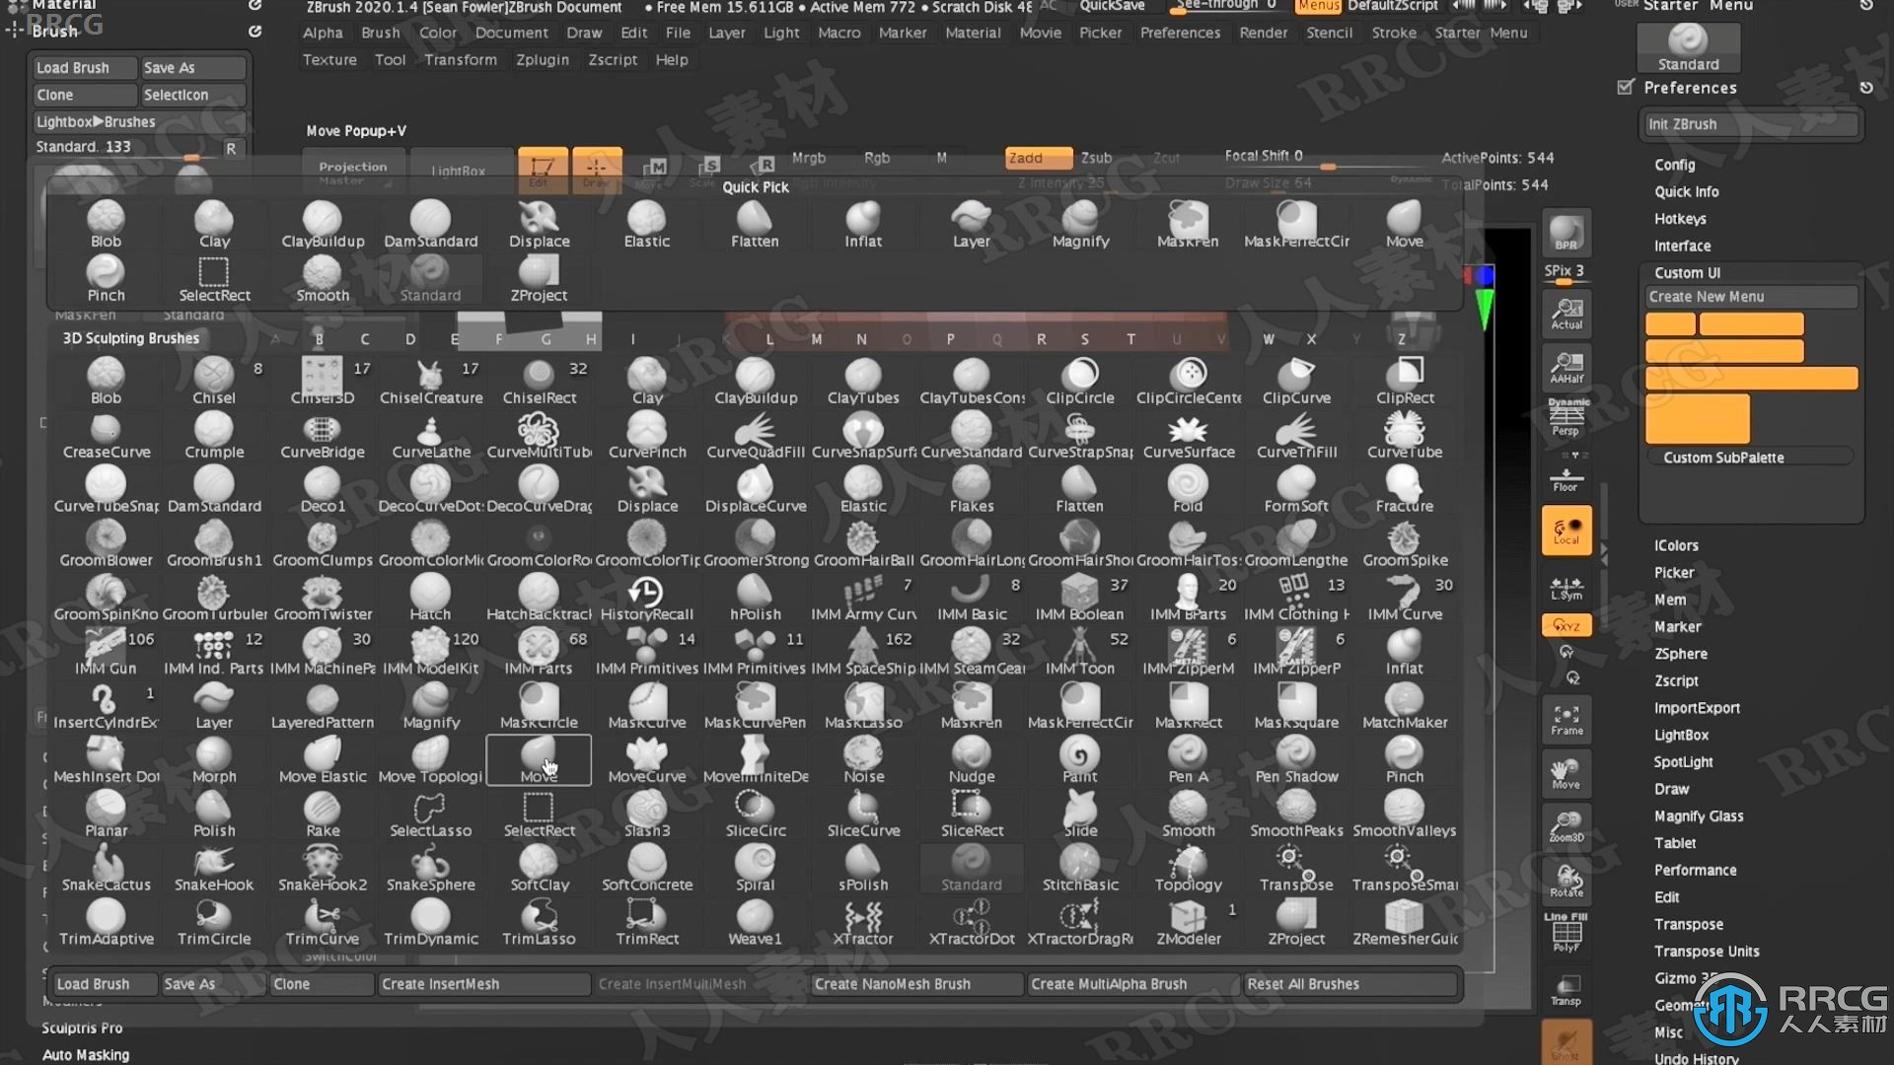Click the AAHalf zoom icon
Viewport: 1894px width, 1065px height.
(1566, 368)
